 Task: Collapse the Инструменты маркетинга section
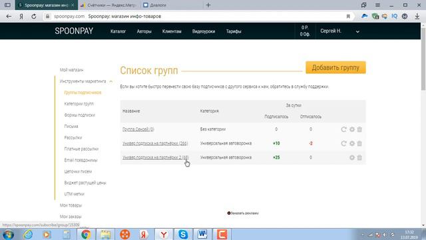click(x=111, y=81)
